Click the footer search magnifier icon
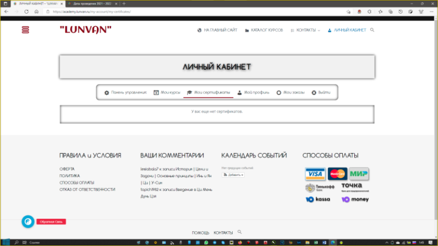438x246 pixels. coord(240,232)
